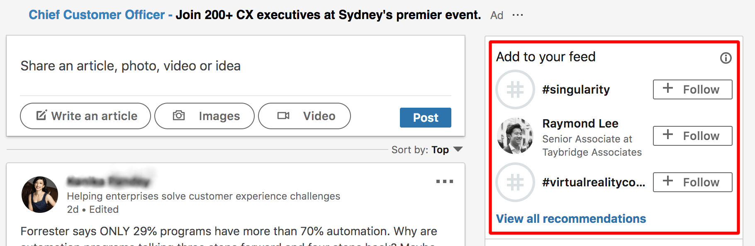Open View all recommendations link

coord(571,219)
